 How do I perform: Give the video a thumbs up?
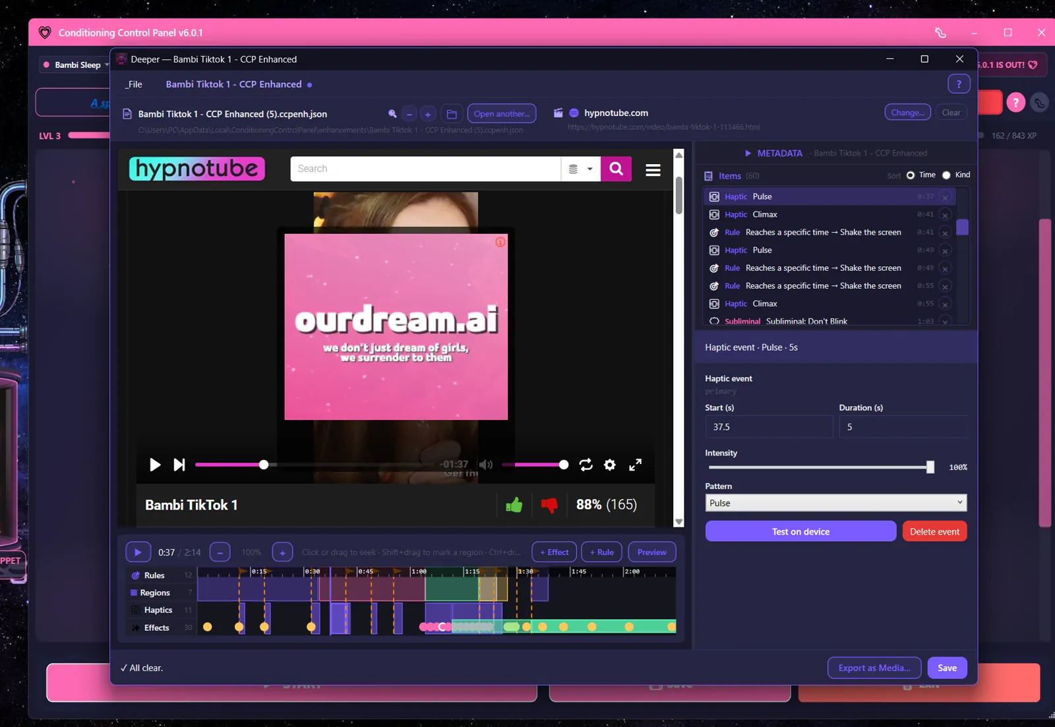pos(514,505)
